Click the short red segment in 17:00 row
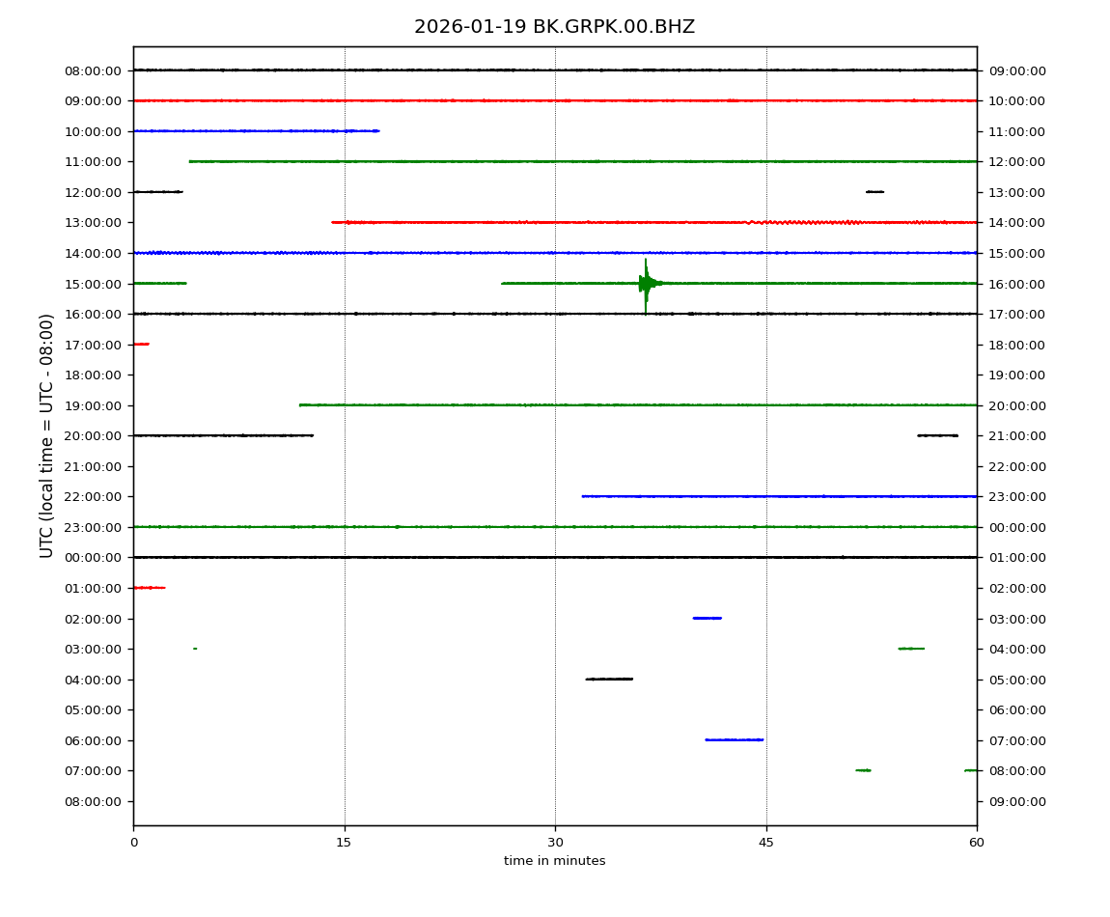Screen dimensions: 1110x917 [x=141, y=344]
